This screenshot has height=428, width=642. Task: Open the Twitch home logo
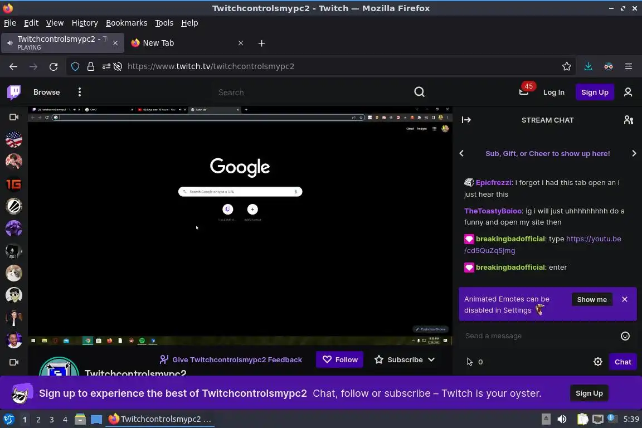tap(14, 92)
